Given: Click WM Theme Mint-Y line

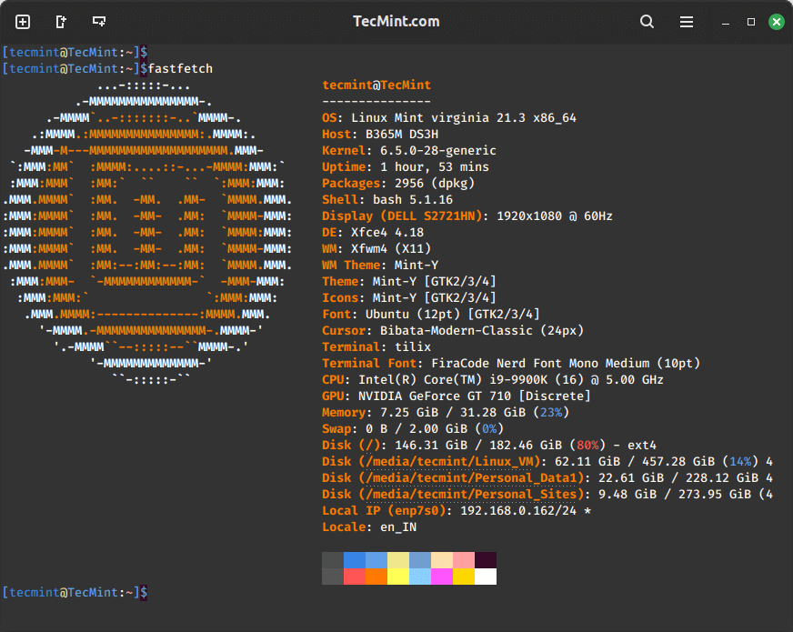Looking at the screenshot, I should click(x=380, y=266).
